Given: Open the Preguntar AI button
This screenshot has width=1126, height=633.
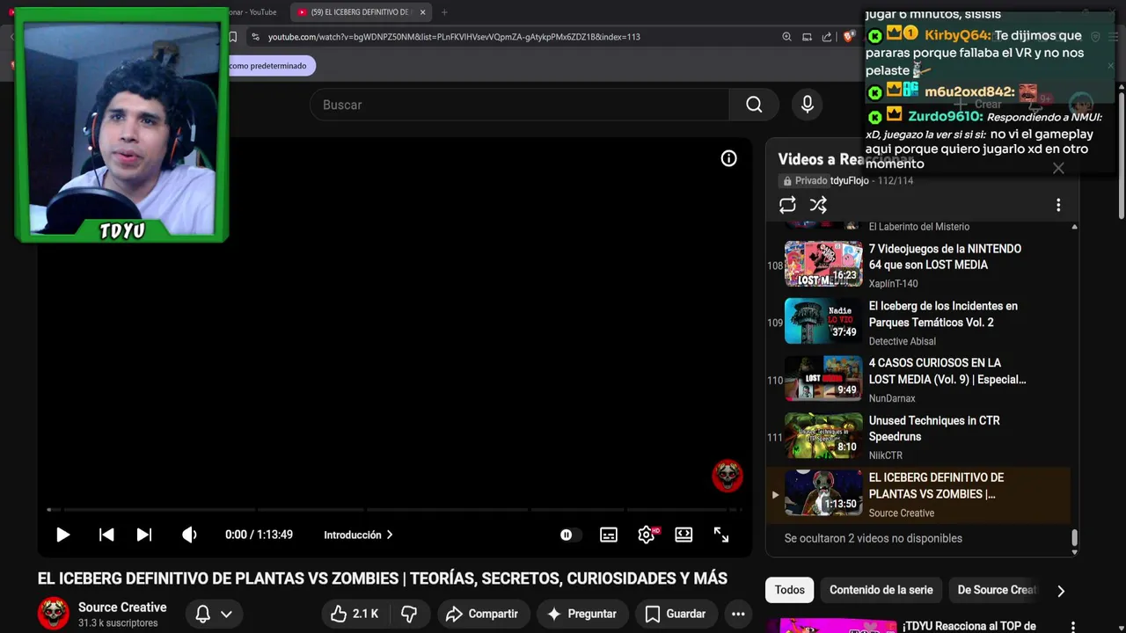Looking at the screenshot, I should 581,614.
